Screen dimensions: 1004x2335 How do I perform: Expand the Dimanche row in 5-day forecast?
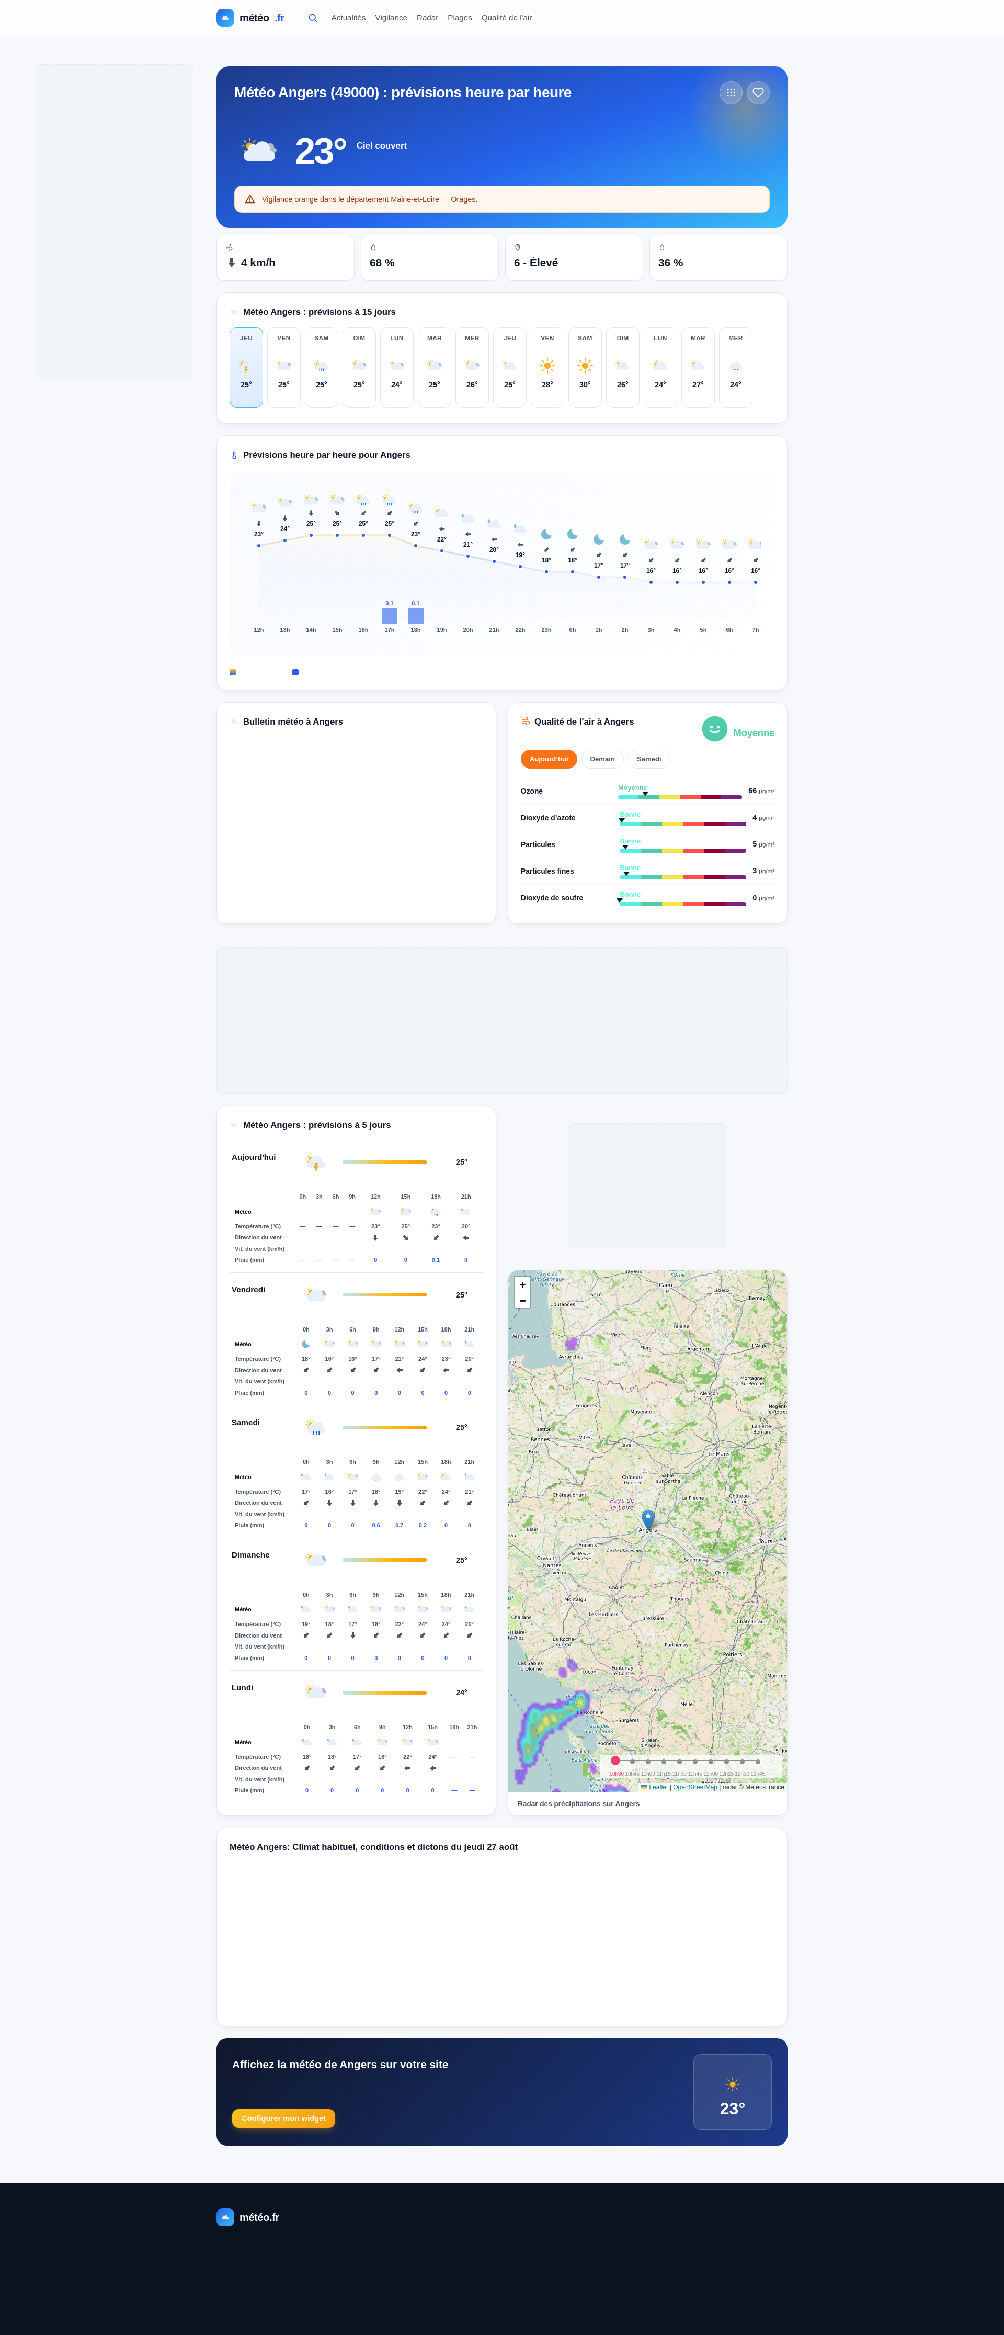click(x=356, y=1560)
